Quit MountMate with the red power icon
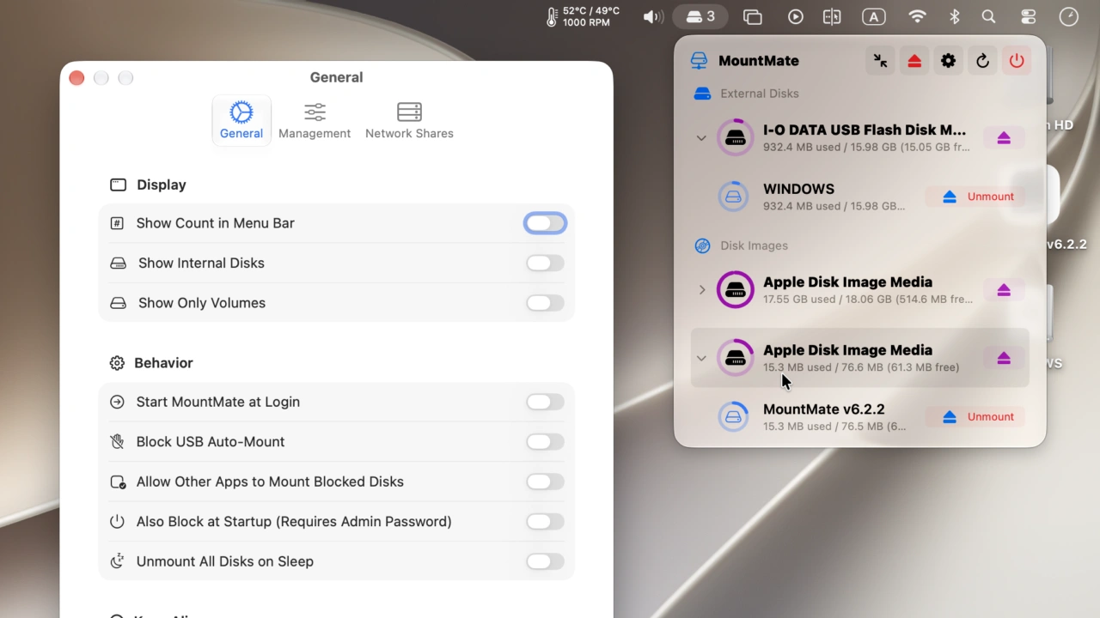Image resolution: width=1100 pixels, height=618 pixels. click(1017, 61)
